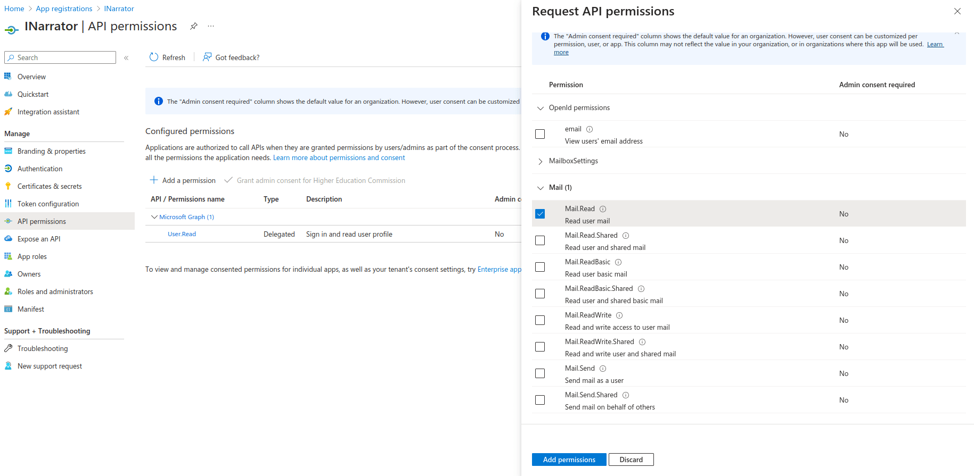Click App registrations breadcrumb link
This screenshot has height=476, width=974.
pos(64,9)
